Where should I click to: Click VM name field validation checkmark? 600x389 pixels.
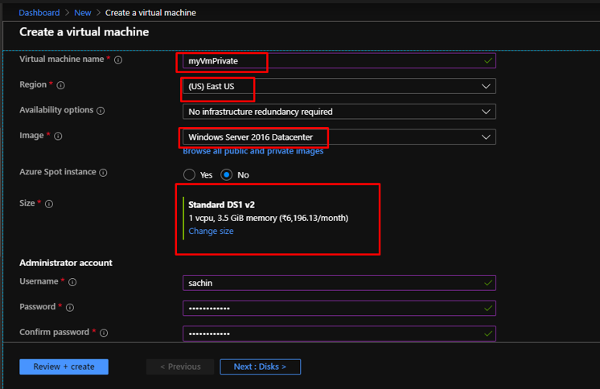488,61
